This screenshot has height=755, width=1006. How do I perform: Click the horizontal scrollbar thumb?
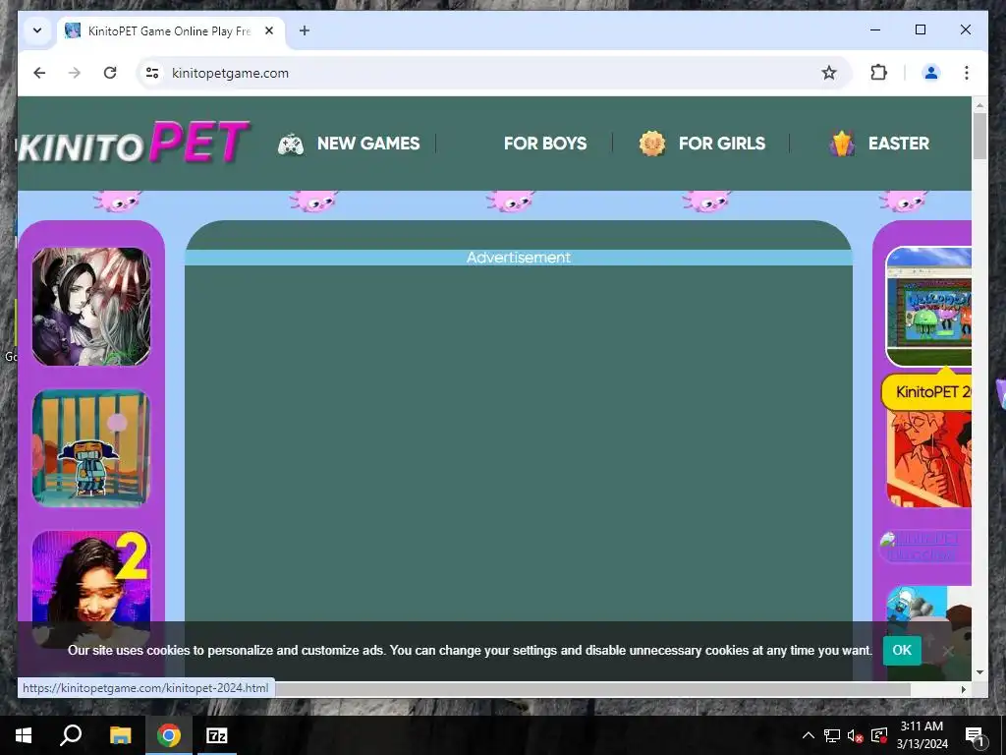click(x=590, y=689)
